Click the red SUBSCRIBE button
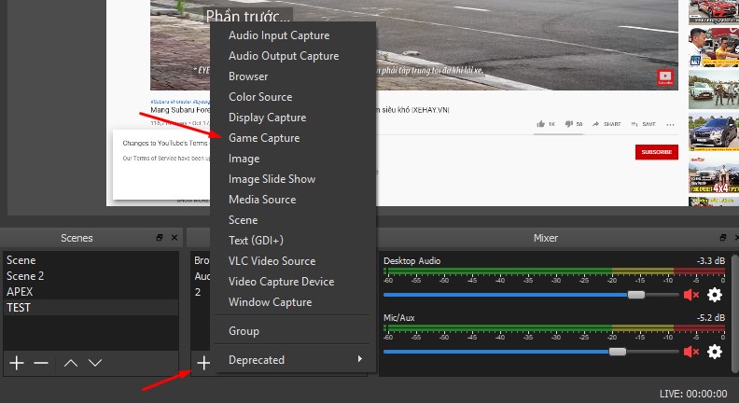The image size is (739, 403). tap(657, 152)
